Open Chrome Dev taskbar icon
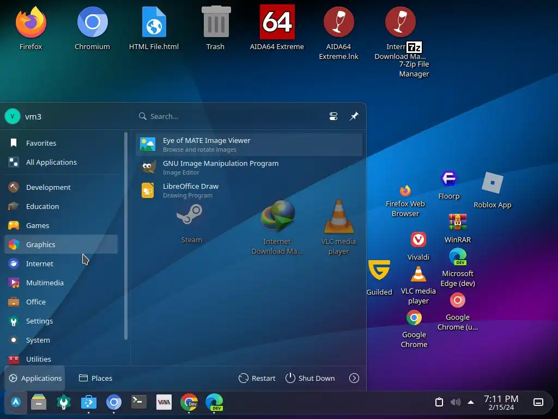Viewport: 558px width, 419px height. pos(189,402)
